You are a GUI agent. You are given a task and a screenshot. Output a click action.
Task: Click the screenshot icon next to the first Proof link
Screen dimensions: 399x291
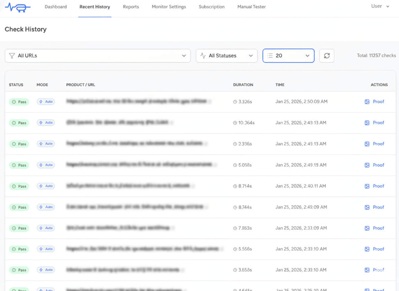367,101
